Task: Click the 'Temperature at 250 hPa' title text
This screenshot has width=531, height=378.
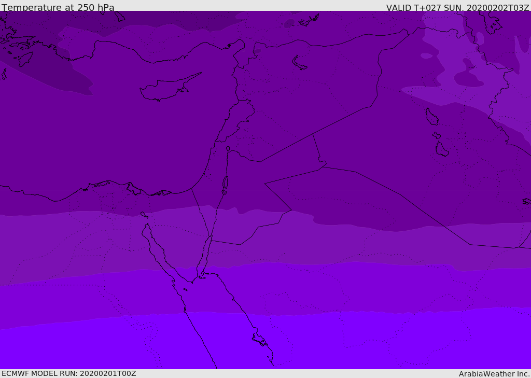Action: tap(58, 7)
